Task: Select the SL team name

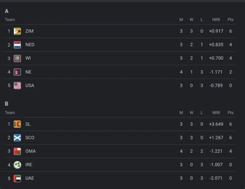Action: pos(28,124)
